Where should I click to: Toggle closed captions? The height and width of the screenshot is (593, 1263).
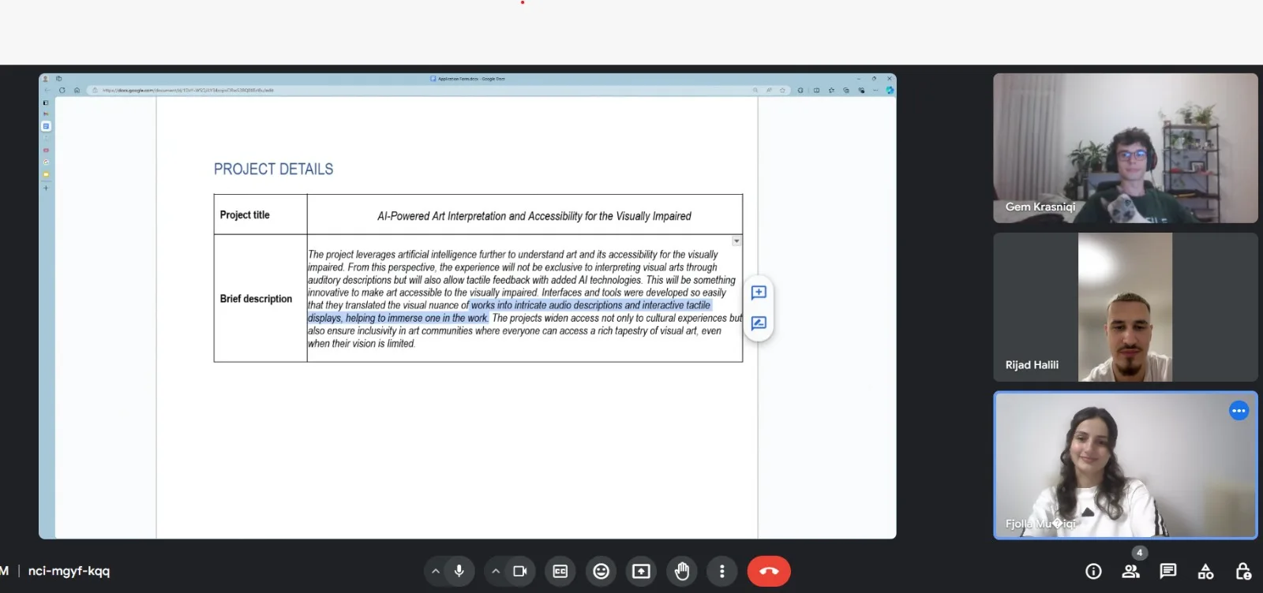560,571
